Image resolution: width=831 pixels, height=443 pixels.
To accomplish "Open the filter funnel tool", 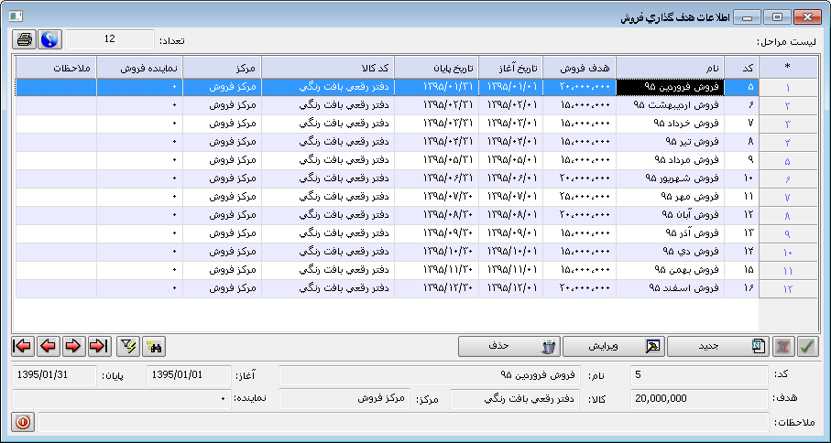I will coord(129,346).
